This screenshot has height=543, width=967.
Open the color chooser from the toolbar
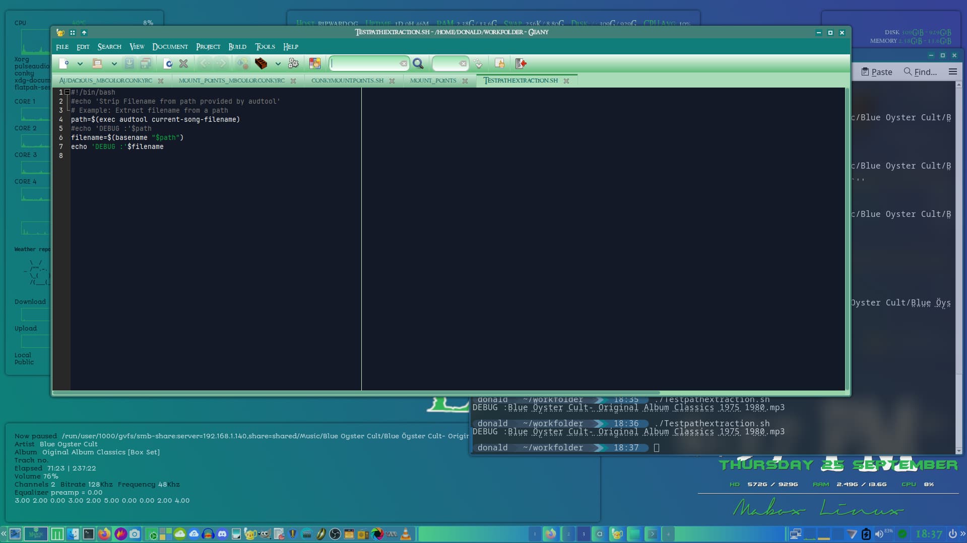click(x=315, y=63)
